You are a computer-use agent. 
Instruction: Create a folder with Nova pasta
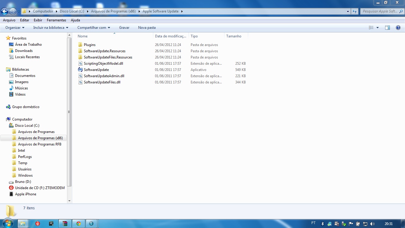(147, 28)
